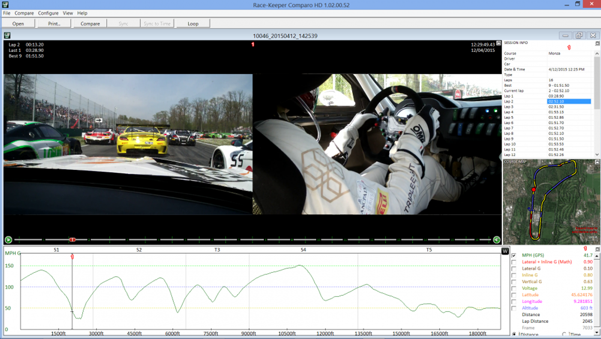Click the data channels scrollbar up arrow
This screenshot has height=339, width=601.
coord(597,255)
